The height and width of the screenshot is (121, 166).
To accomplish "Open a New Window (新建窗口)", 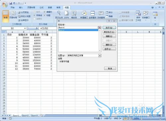I will click(84, 15).
